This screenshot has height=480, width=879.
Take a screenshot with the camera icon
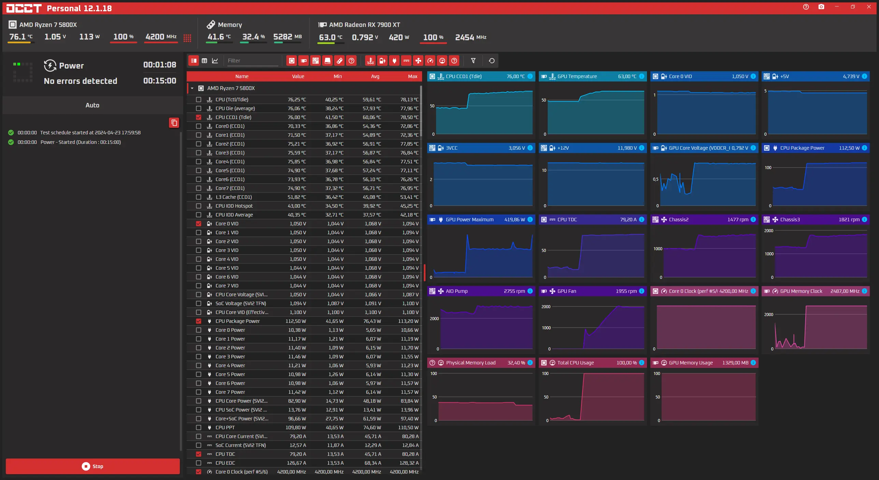[x=821, y=7]
